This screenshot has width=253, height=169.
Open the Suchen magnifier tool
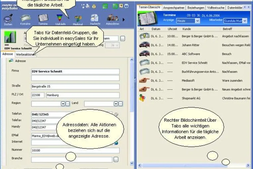[x=8, y=20]
